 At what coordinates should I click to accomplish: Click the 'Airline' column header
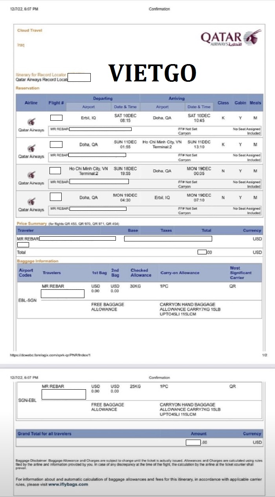31,103
